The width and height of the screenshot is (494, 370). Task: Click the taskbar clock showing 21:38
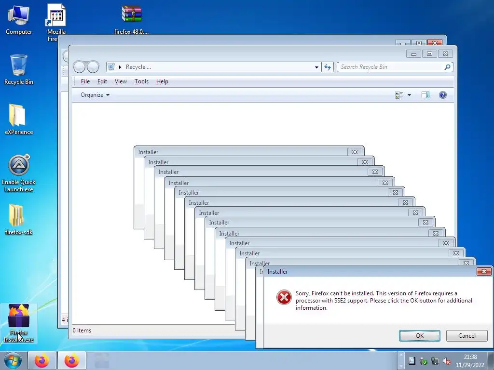point(470,361)
